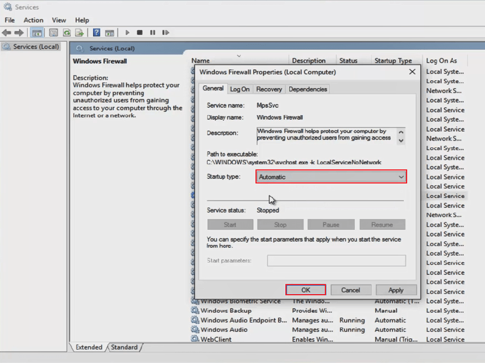Open the Help menu
This screenshot has height=363, width=485.
coord(82,20)
